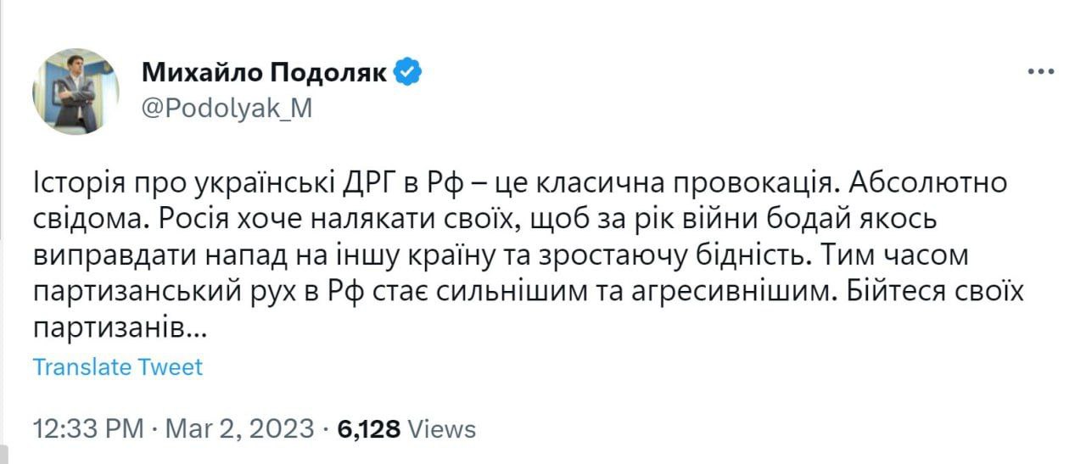View the 6,128 Views count
1086x464 pixels.
tap(406, 428)
